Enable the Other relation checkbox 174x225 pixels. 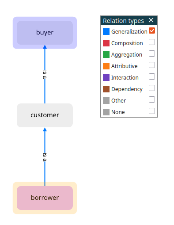click(x=152, y=99)
